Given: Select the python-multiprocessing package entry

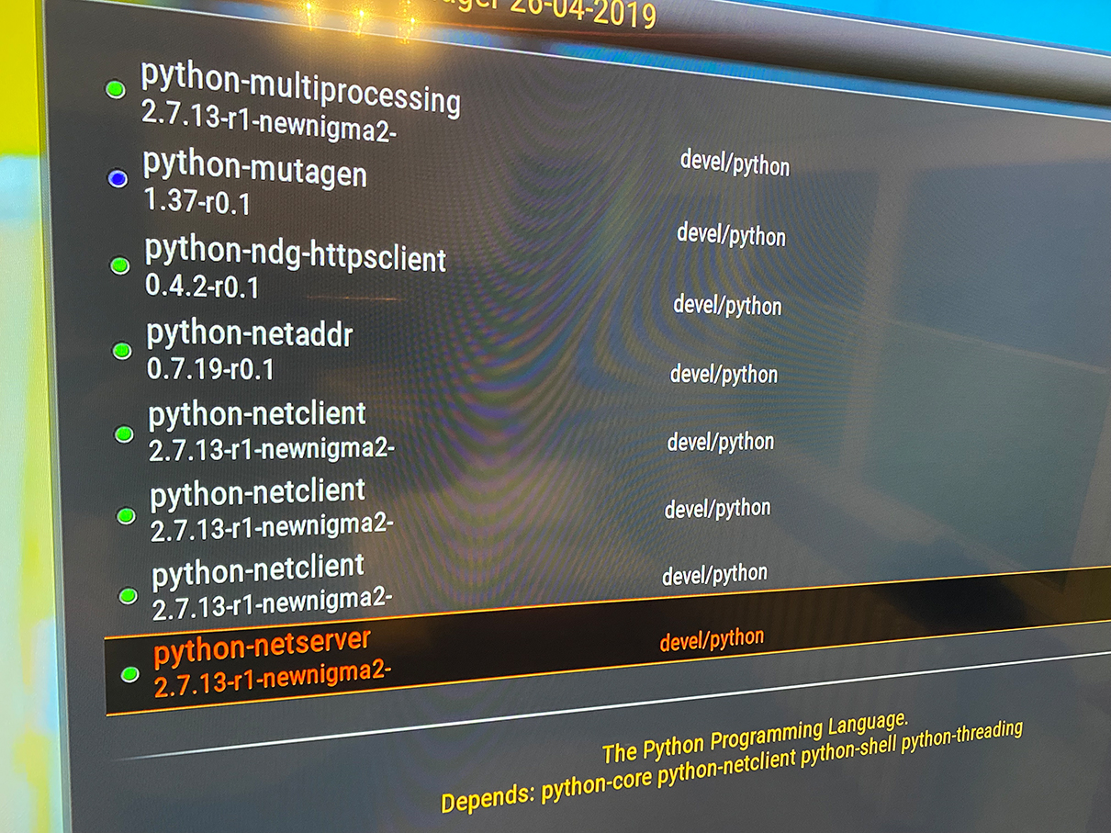Looking at the screenshot, I should click(x=299, y=88).
